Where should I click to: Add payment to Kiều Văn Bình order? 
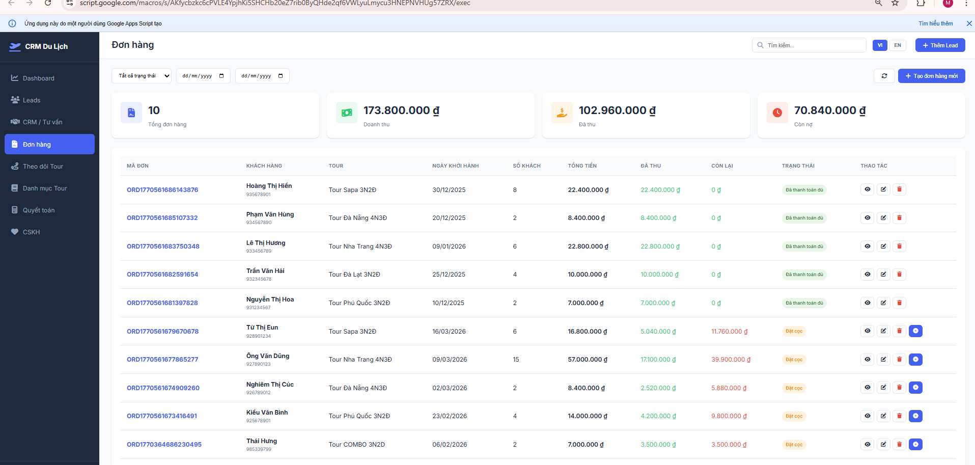(915, 416)
